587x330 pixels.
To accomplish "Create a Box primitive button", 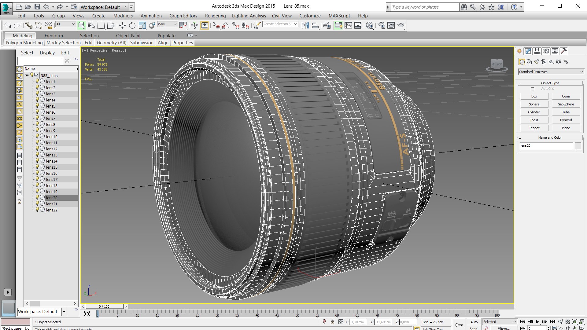I will (x=534, y=96).
